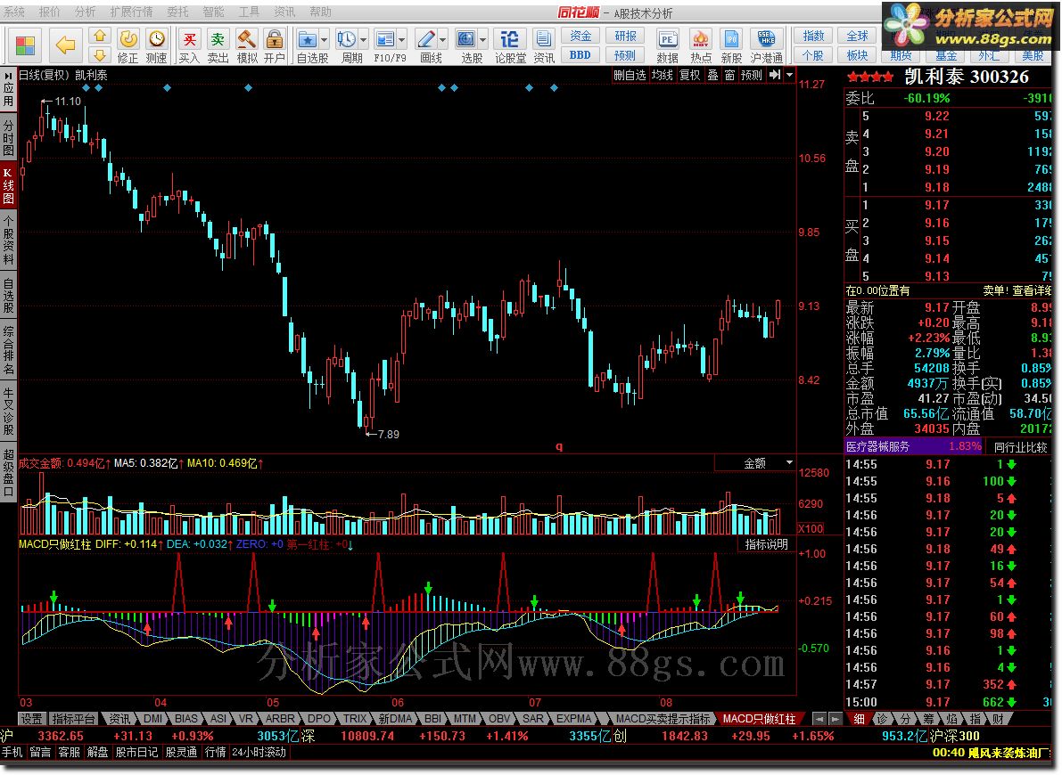This screenshot has width=1062, height=775.
Task: Open the 测速 speed test tool
Action: 156,46
